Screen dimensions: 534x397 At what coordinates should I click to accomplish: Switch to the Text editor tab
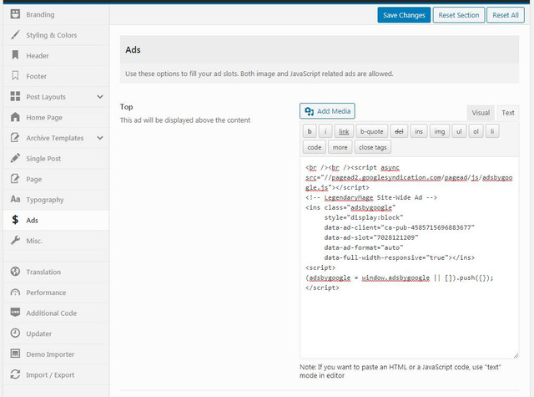(x=508, y=113)
